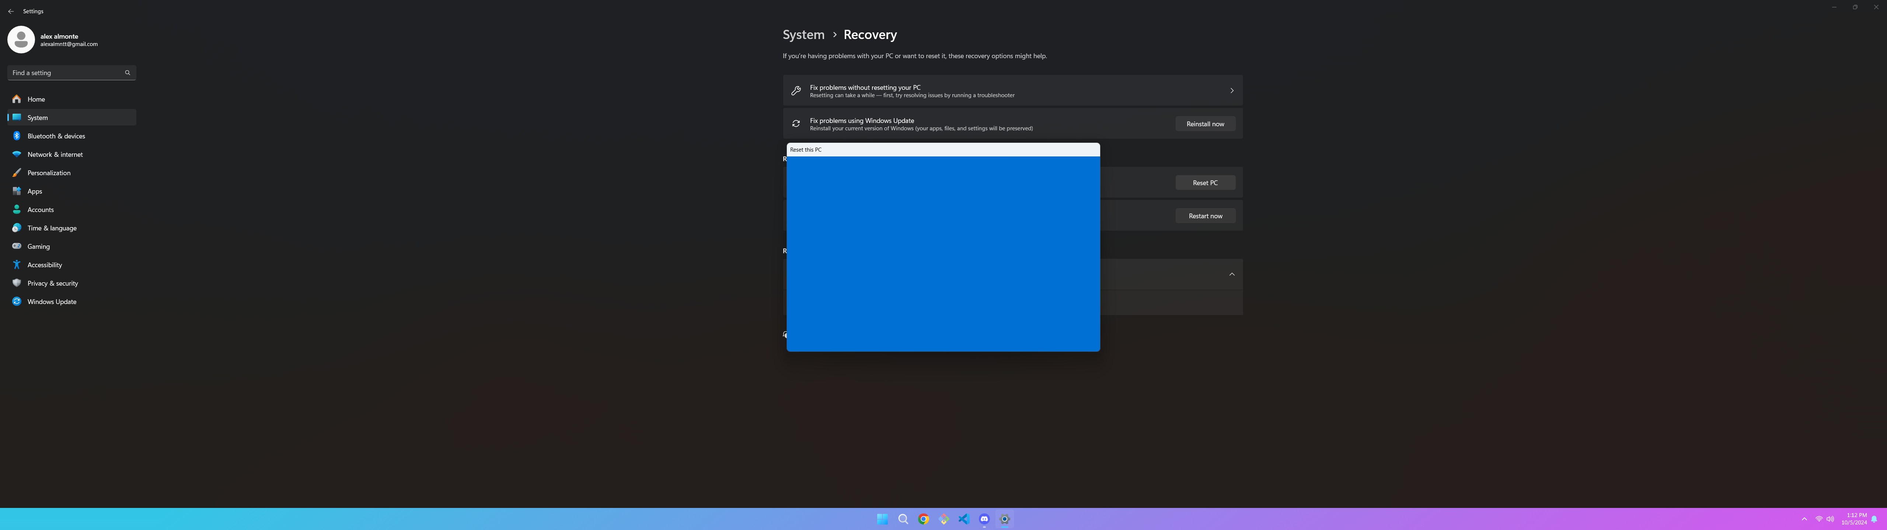Click the back arrow in Settings
Viewport: 1887px width, 530px height.
click(x=11, y=12)
